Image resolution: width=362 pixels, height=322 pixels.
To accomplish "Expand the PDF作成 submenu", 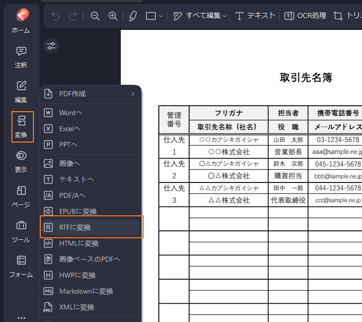I will coord(91,94).
